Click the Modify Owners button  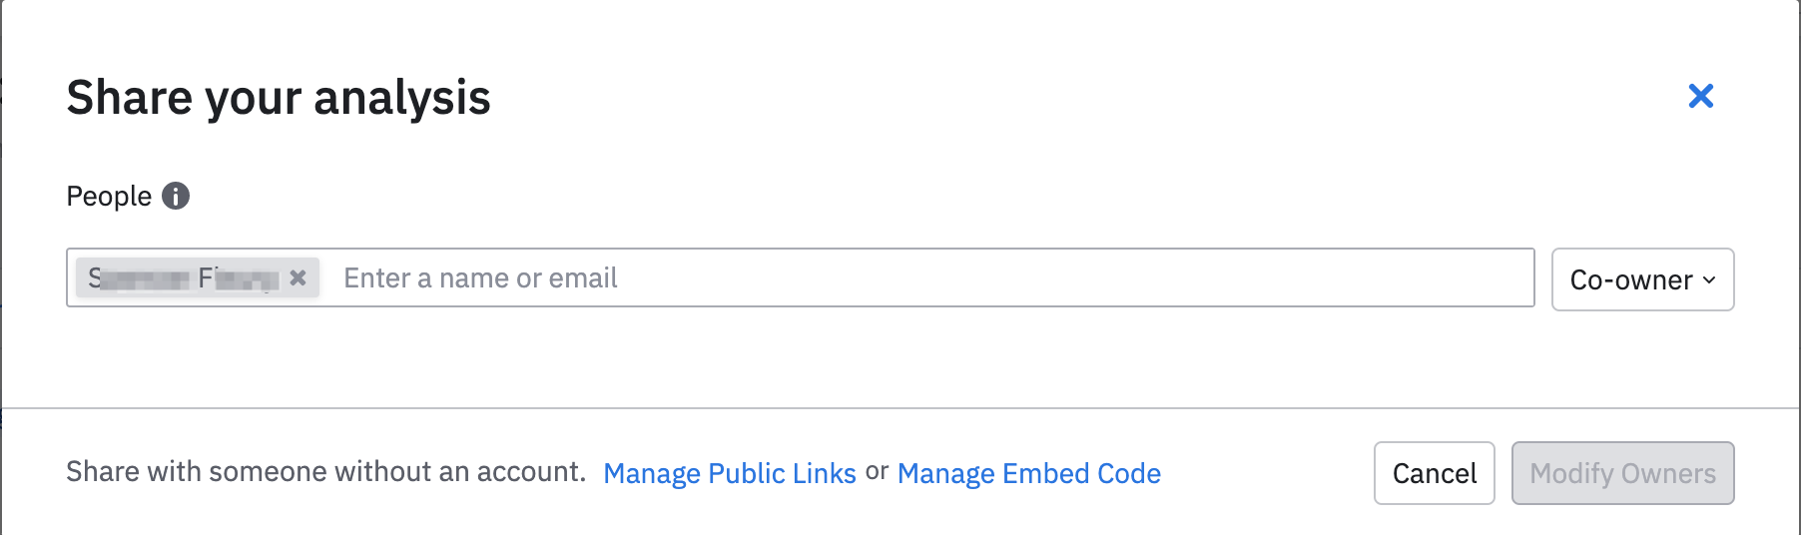1622,473
